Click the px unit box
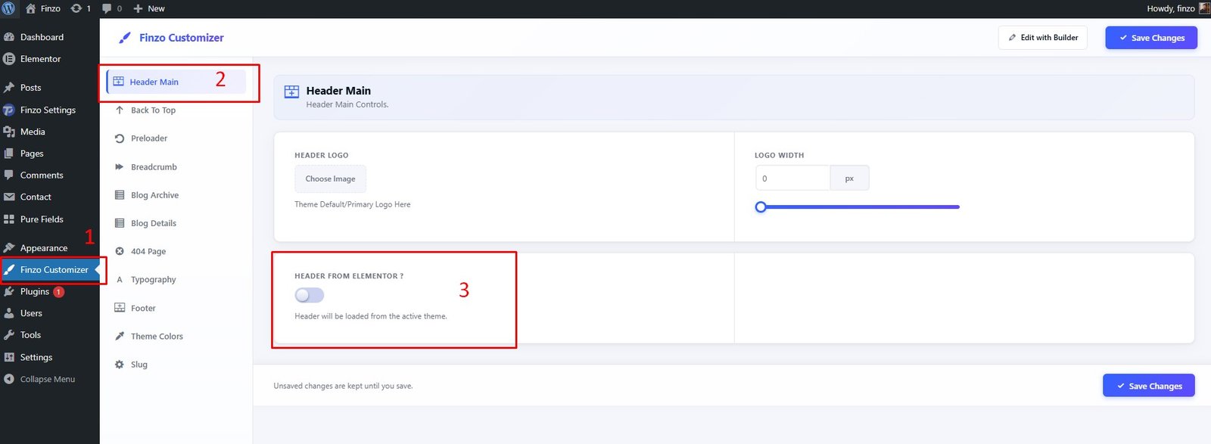The image size is (1211, 444). [x=849, y=179]
